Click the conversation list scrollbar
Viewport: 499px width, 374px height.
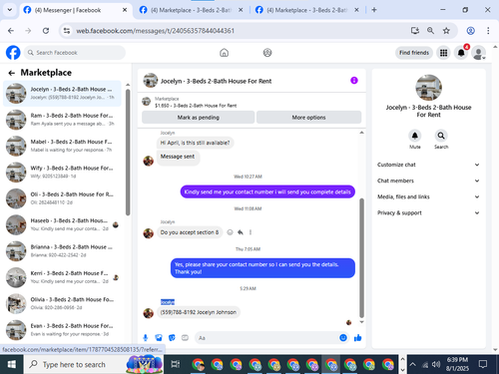click(x=128, y=153)
